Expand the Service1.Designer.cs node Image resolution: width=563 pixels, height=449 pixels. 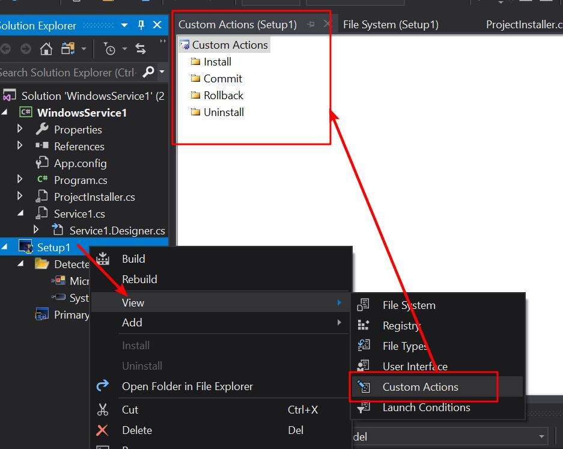[x=36, y=229]
